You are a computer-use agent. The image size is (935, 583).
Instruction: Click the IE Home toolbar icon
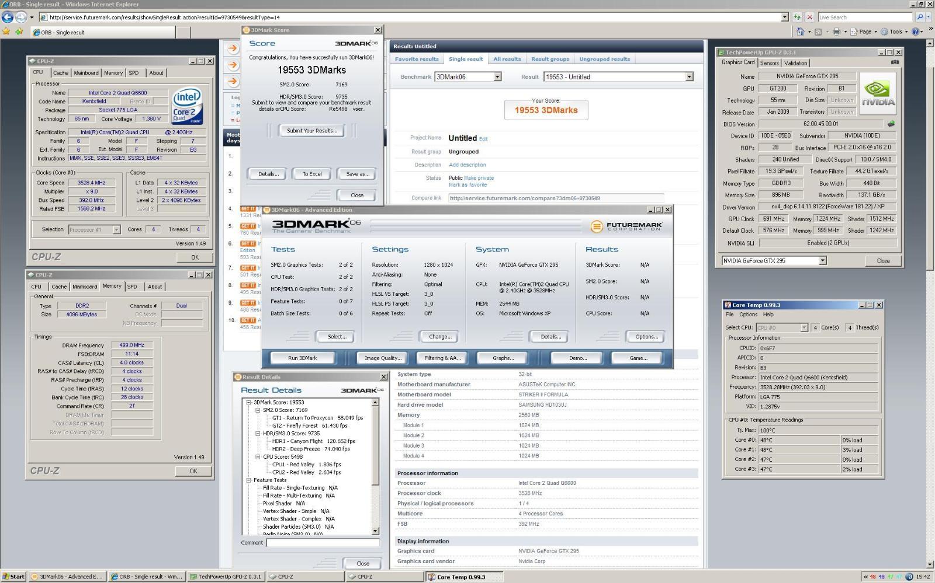tap(800, 32)
